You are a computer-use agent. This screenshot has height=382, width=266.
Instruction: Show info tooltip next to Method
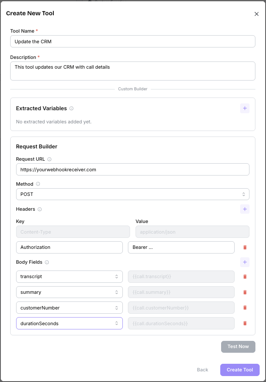[x=38, y=184]
